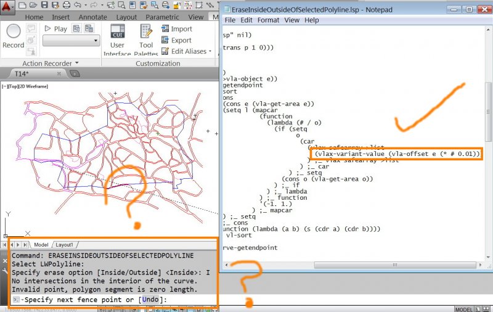Viewport: 493px width, 312px height.
Task: Click the Match Properties brush icon
Action: (144, 5)
